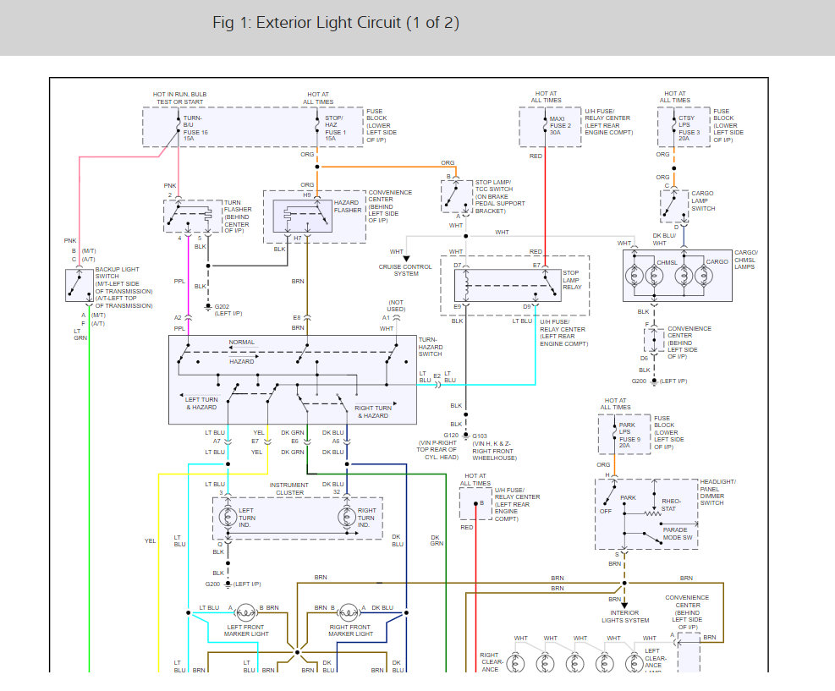Screen dimensions: 835x691
Task: Click the Right Turn Indicator bulb symbol
Action: coord(347,517)
